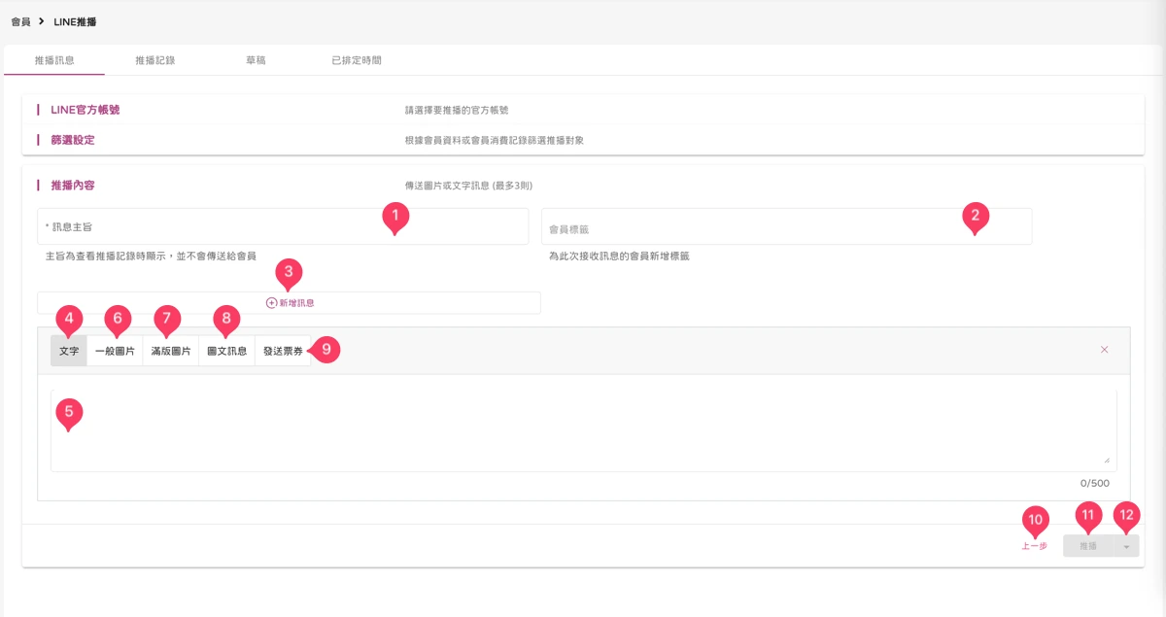
Task: Click the 推播 send button
Action: point(1088,546)
